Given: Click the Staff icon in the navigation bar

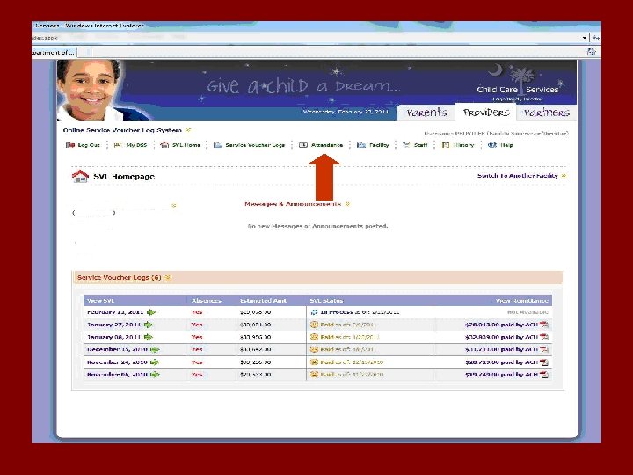Looking at the screenshot, I should click(x=406, y=144).
